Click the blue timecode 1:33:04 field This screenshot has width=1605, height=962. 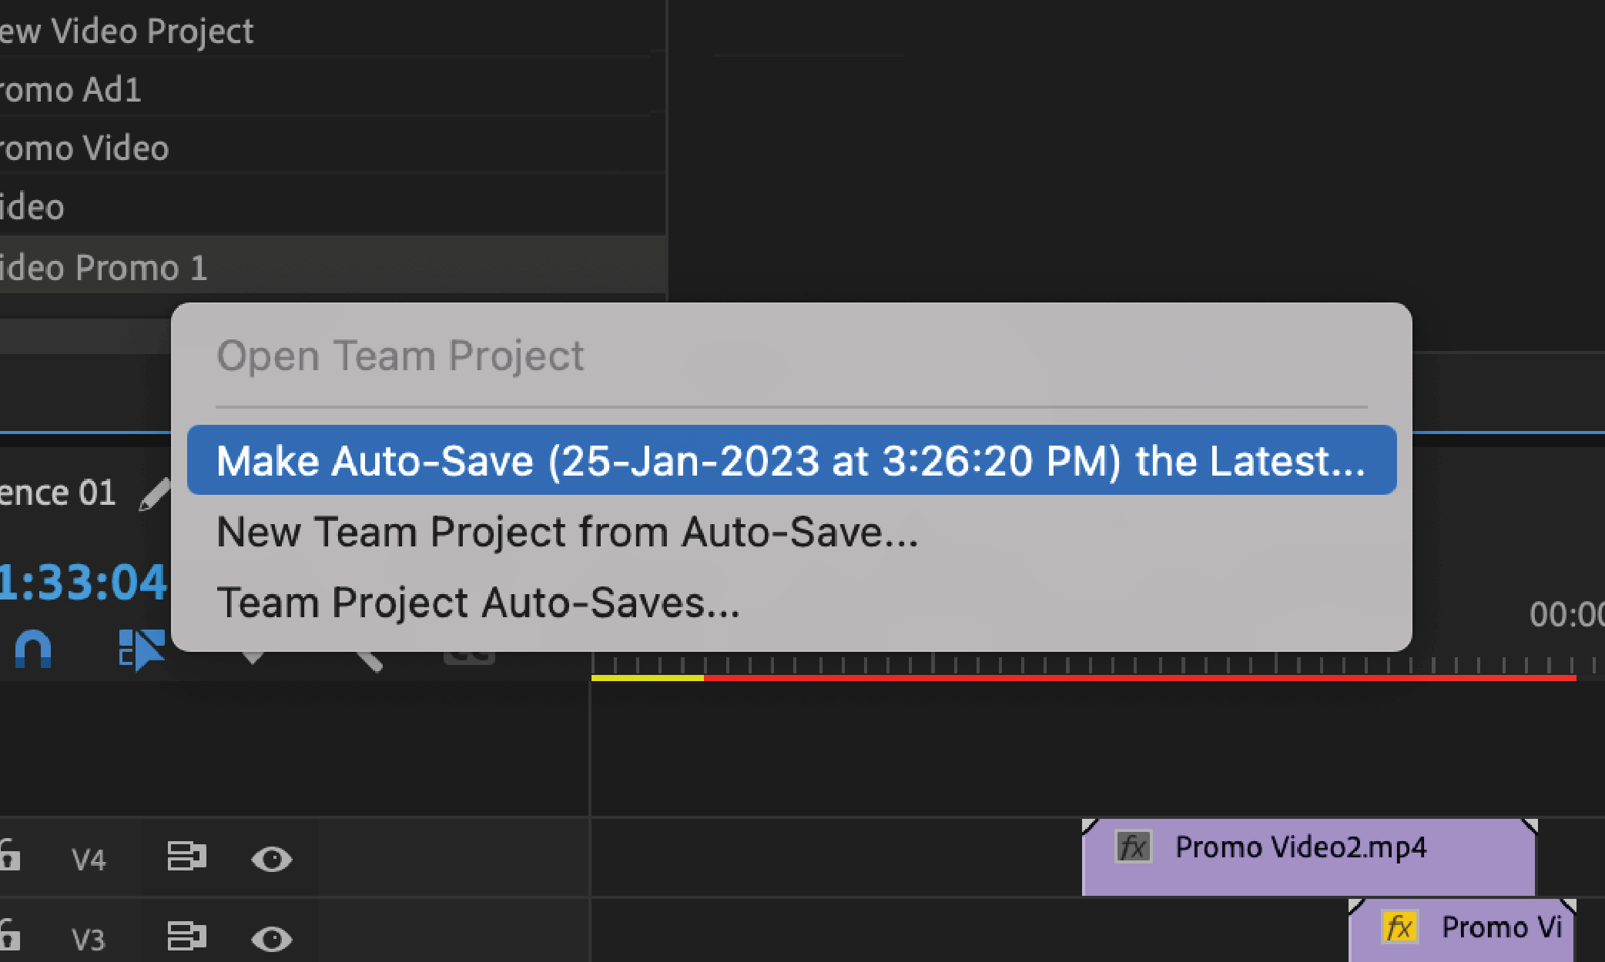pos(81,581)
